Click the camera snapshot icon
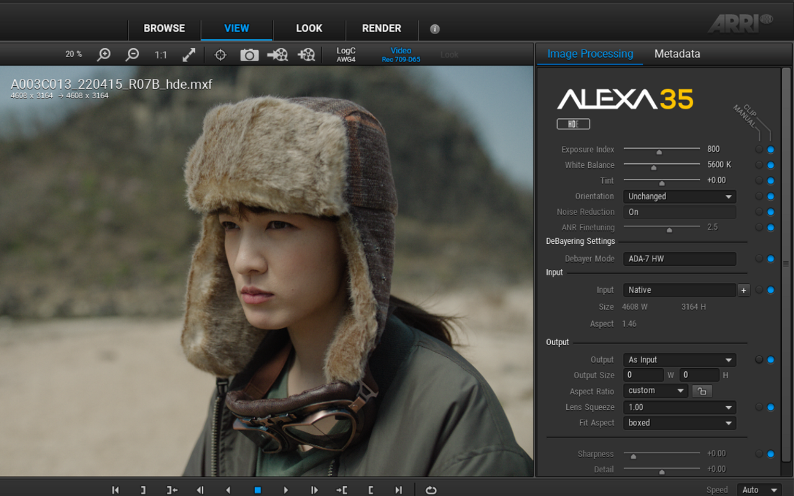Screen dimensions: 794x496 click(x=249, y=55)
